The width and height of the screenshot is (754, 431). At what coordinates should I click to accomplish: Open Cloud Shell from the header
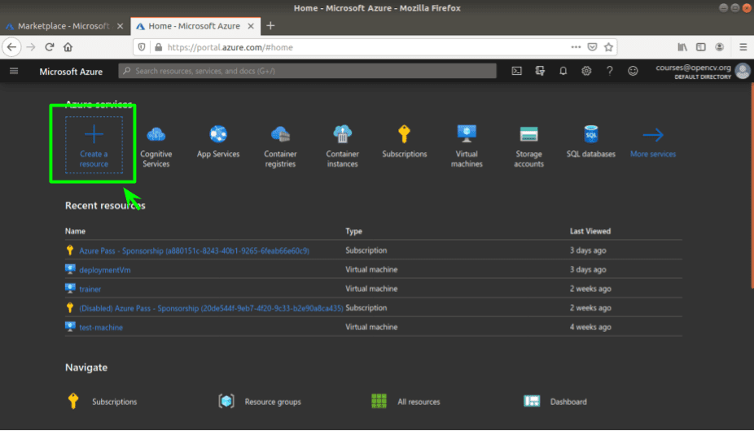(x=516, y=71)
